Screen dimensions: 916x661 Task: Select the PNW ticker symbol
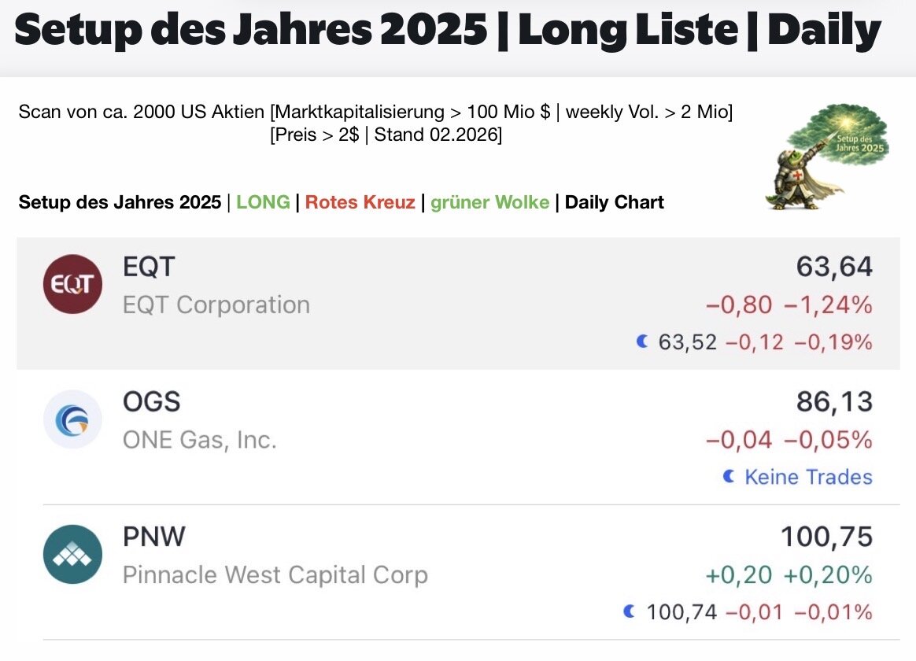[x=154, y=537]
